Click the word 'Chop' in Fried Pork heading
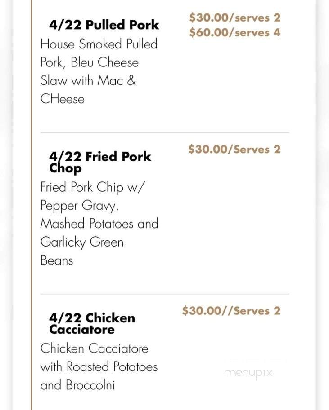Screen dimensions: 329x410 point(65,169)
